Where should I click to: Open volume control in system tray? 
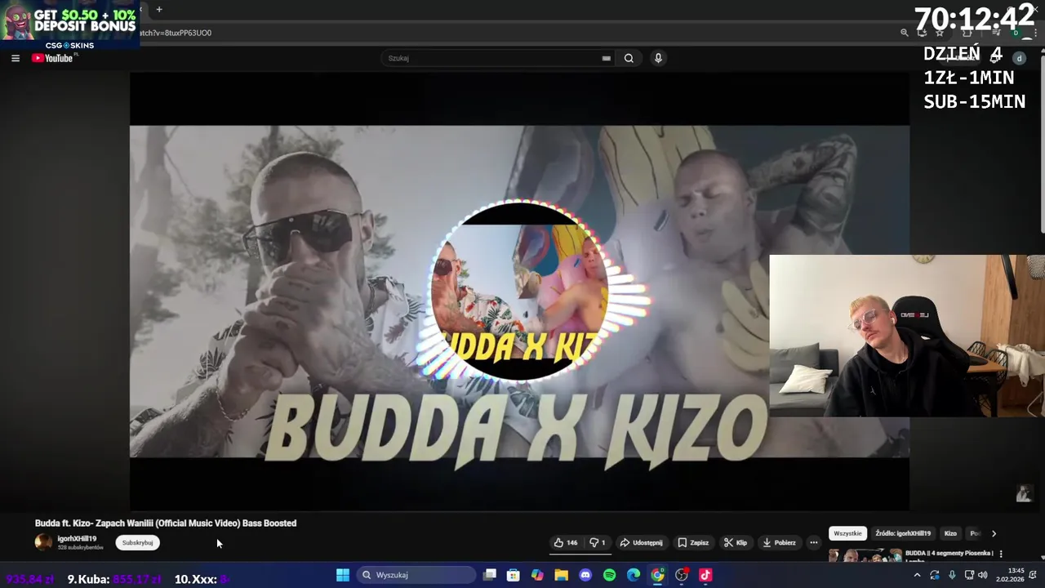[x=982, y=575]
